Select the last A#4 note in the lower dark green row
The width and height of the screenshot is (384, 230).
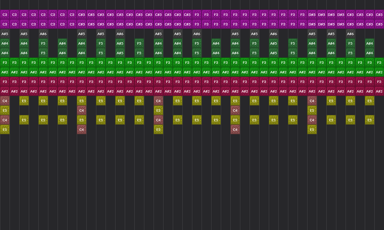pyautogui.click(x=370, y=53)
